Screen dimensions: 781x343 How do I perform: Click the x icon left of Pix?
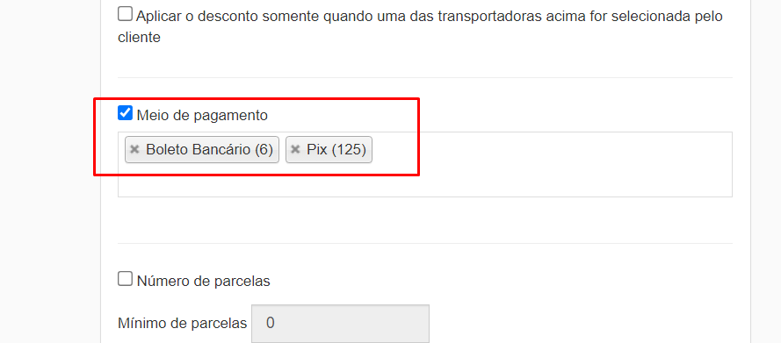point(295,150)
